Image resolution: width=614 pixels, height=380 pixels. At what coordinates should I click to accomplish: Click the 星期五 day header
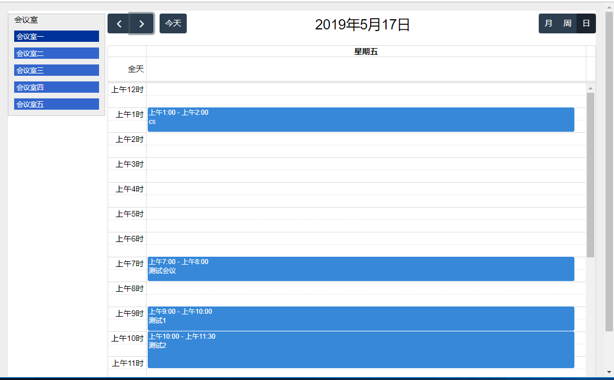coord(366,51)
